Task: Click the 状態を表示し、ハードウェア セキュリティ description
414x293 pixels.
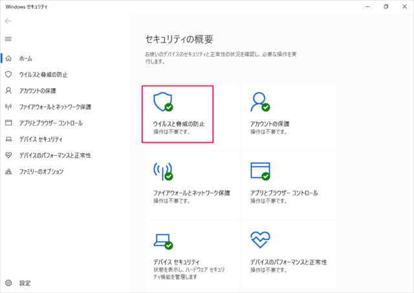Action: point(189,273)
